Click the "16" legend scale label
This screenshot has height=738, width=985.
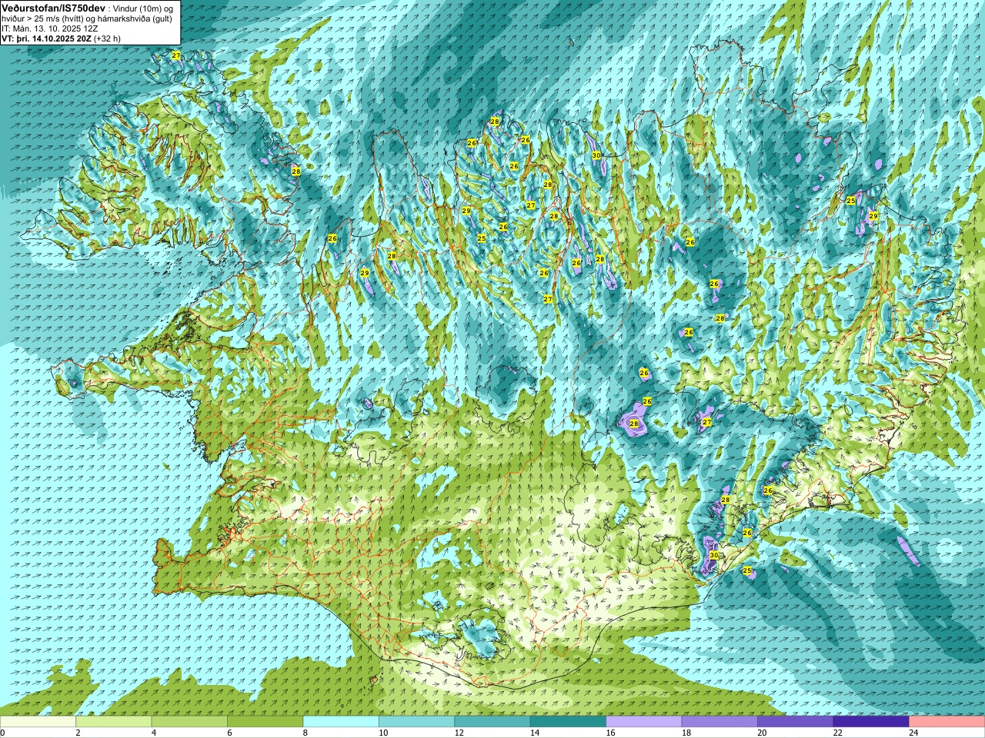[x=610, y=733]
